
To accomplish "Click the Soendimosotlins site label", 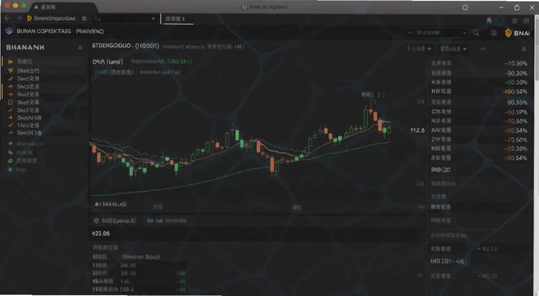I will pos(55,18).
